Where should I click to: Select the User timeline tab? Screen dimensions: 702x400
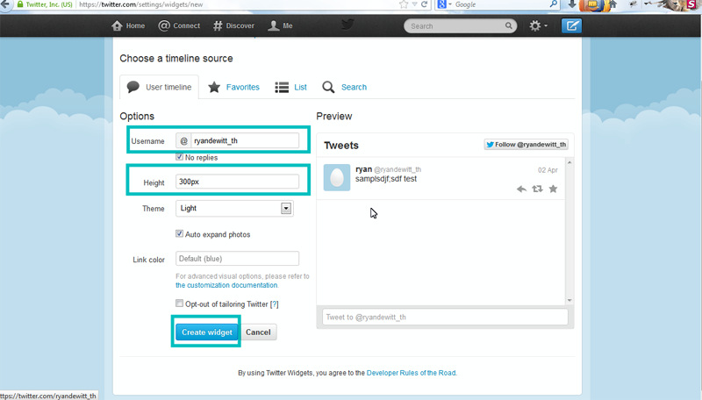(x=159, y=87)
